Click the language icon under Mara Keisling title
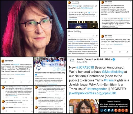This screenshot has height=114, width=133. 69,36
